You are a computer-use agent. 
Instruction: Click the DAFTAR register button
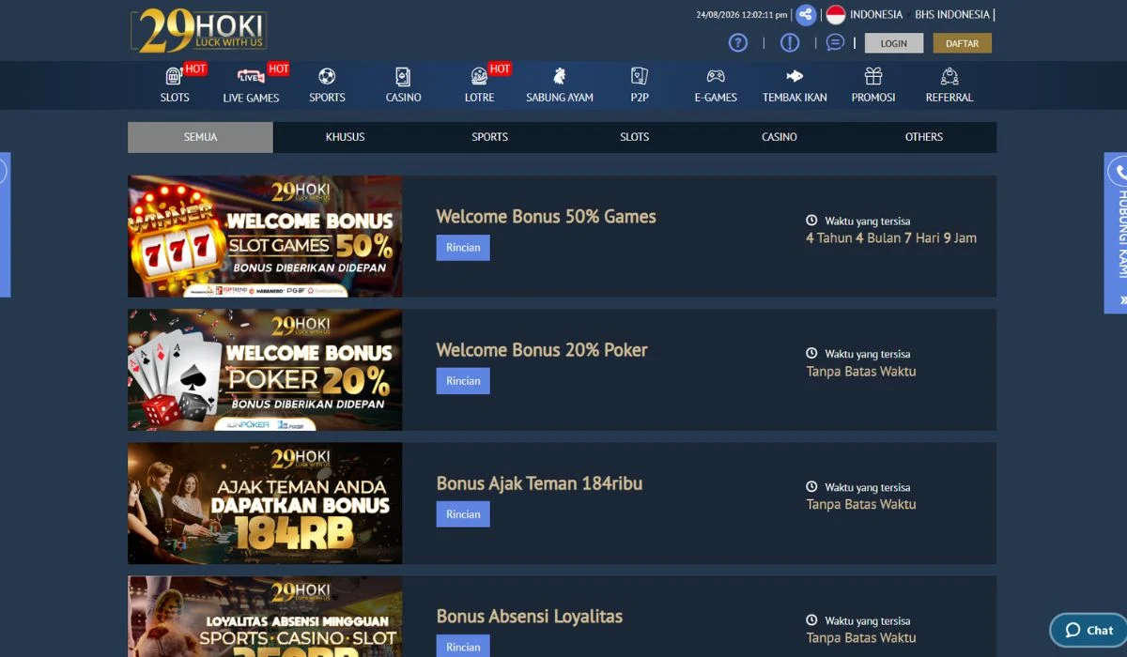click(963, 43)
